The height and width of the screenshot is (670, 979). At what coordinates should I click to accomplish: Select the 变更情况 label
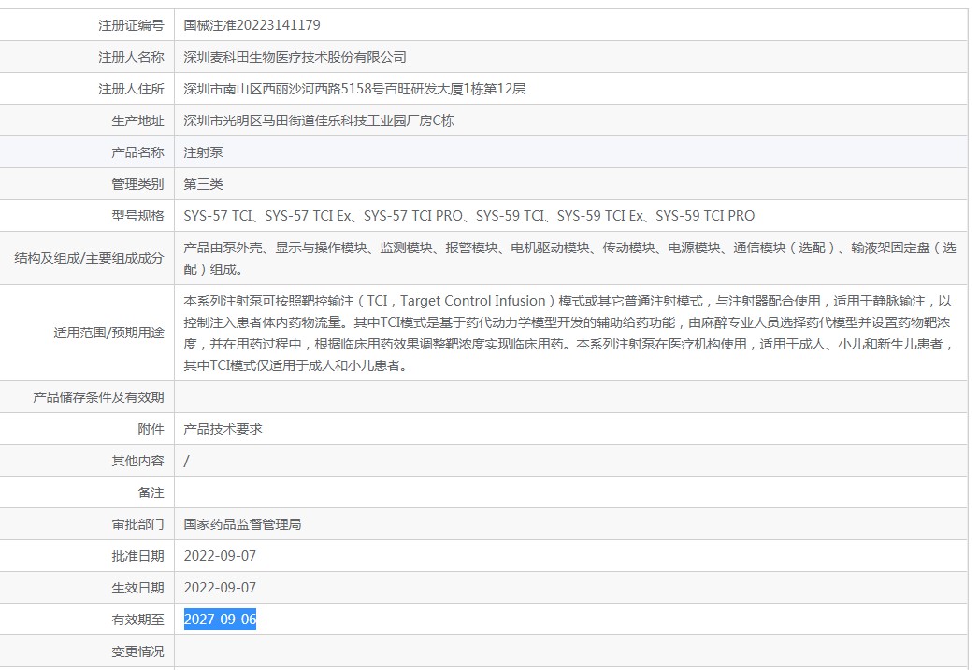[138, 651]
